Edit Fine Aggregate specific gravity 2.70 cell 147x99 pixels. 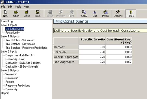92,62
